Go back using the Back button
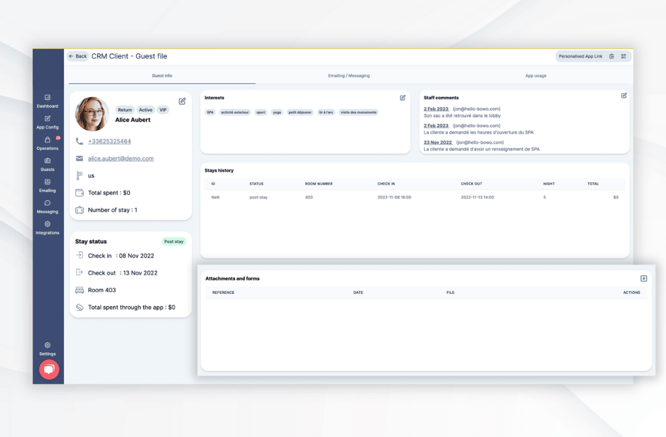The height and width of the screenshot is (437, 666). coord(78,57)
